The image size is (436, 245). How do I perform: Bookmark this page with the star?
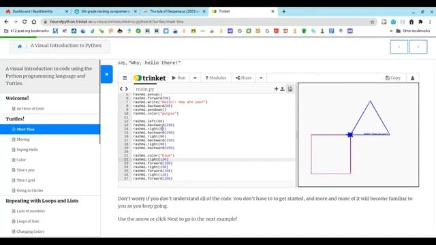(x=373, y=22)
